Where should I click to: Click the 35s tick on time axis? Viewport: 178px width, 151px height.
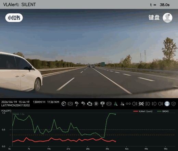(x=107, y=149)
